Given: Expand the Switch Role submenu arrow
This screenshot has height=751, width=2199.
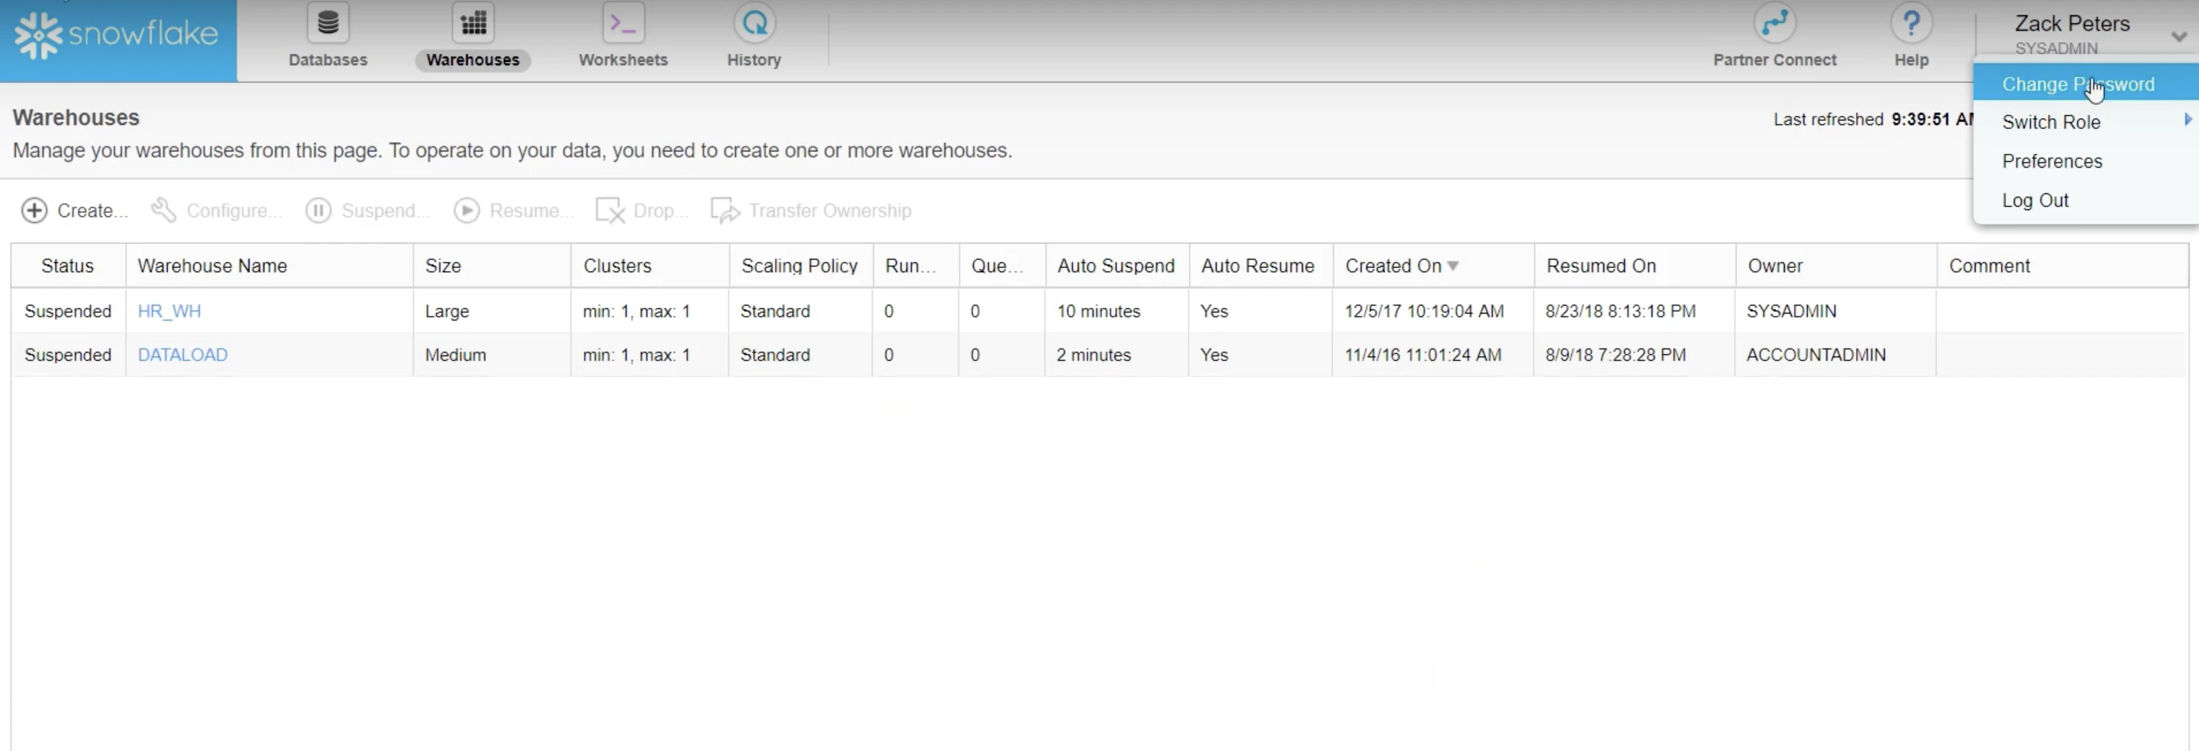Looking at the screenshot, I should point(2188,120).
